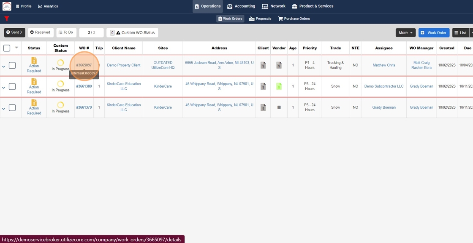
Task: Click Client invoice icon for #3665097
Action: [263, 65]
